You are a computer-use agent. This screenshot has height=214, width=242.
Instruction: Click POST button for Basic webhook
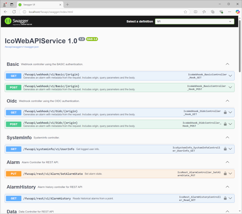14,88
